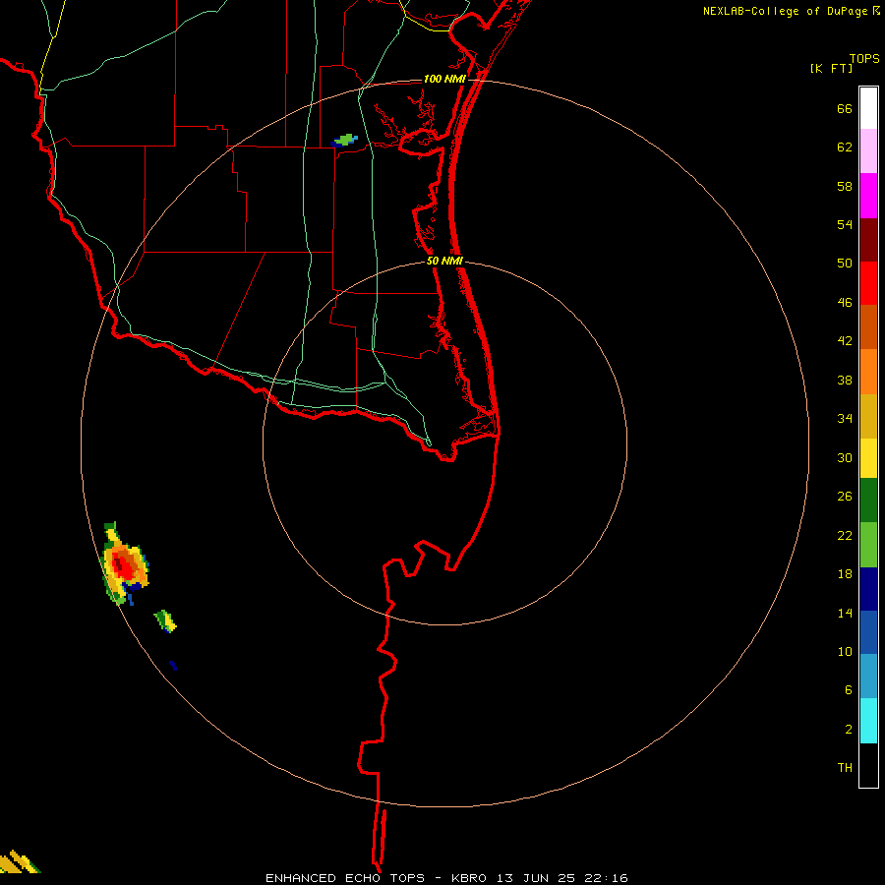Click the ENHANCED ECHO TOPS caption text

tap(345, 878)
